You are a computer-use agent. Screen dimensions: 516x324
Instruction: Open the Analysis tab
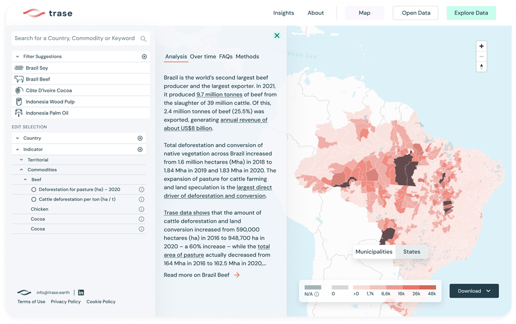(176, 57)
